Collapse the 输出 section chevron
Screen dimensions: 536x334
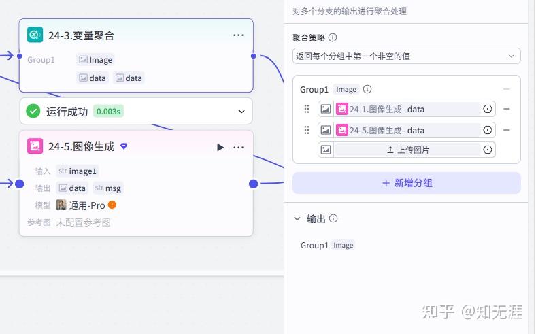297,218
